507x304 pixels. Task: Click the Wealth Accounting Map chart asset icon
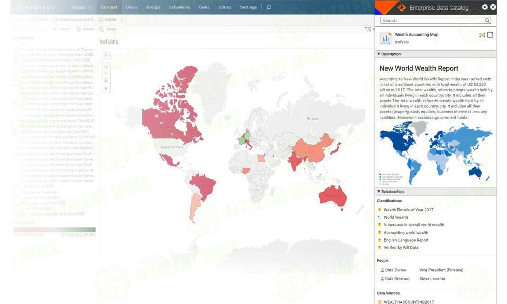coord(385,39)
